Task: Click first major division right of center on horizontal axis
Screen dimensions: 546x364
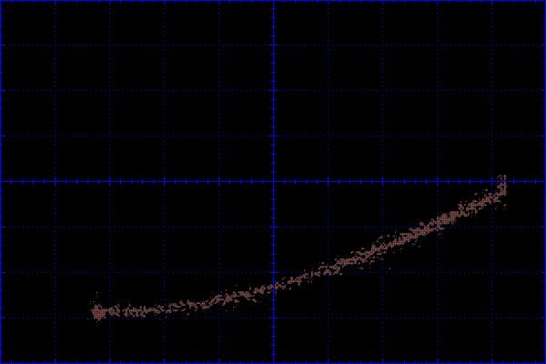Action: pyautogui.click(x=329, y=181)
